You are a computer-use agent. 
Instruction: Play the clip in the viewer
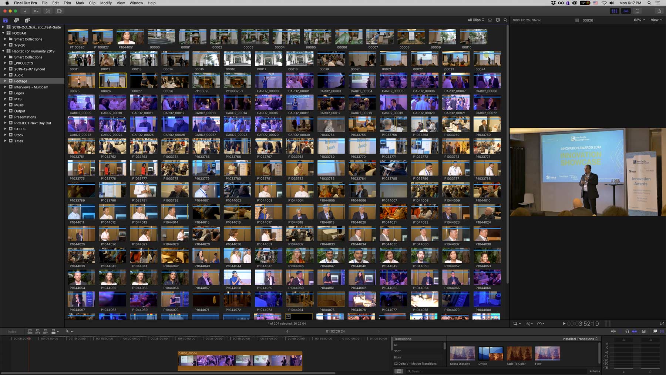point(564,324)
